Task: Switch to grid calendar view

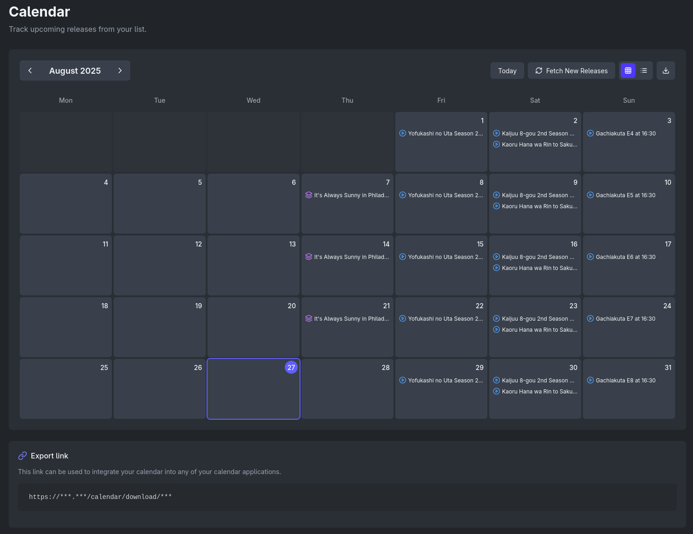Action: pos(628,70)
